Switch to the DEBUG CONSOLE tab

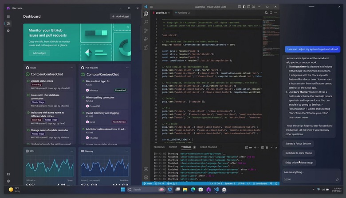click(x=208, y=147)
